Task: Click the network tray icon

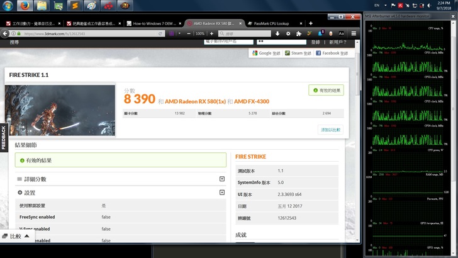Action: [x=415, y=6]
